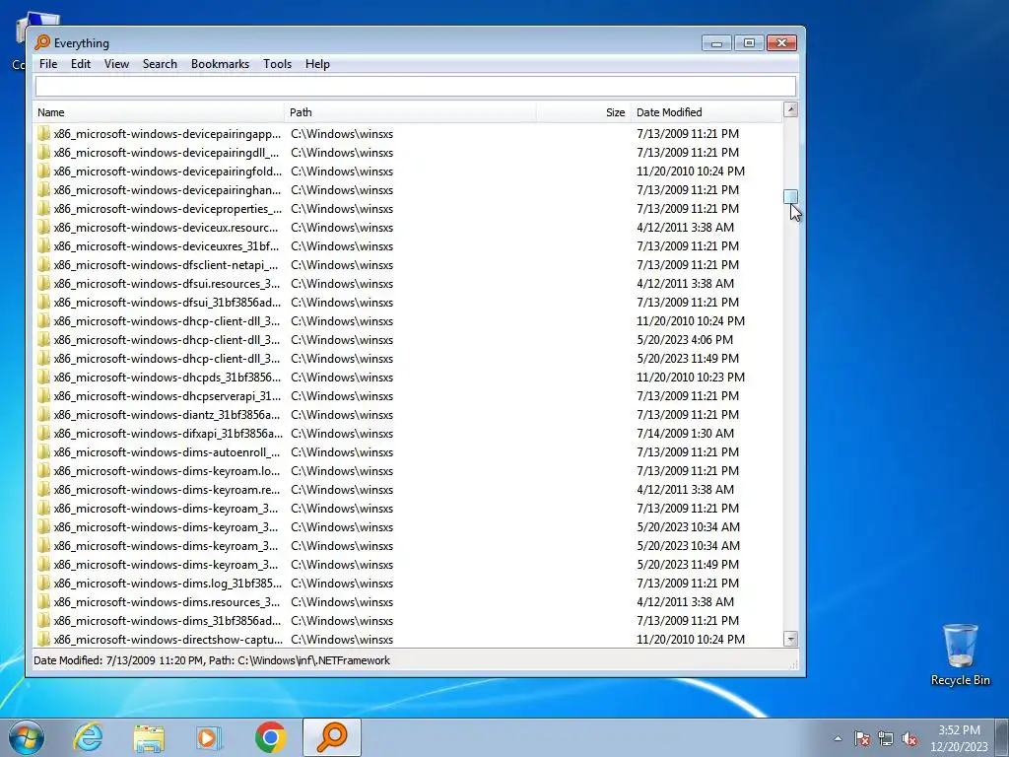Screen dimensions: 1009x757
Task: Select x86_microsoft-windows-dfsui.resources_3... entry
Action: 167,283
